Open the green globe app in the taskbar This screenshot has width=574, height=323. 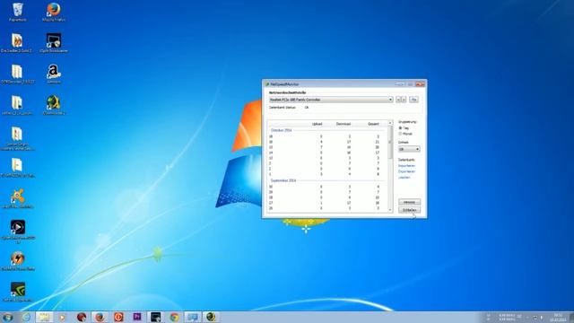[211, 317]
